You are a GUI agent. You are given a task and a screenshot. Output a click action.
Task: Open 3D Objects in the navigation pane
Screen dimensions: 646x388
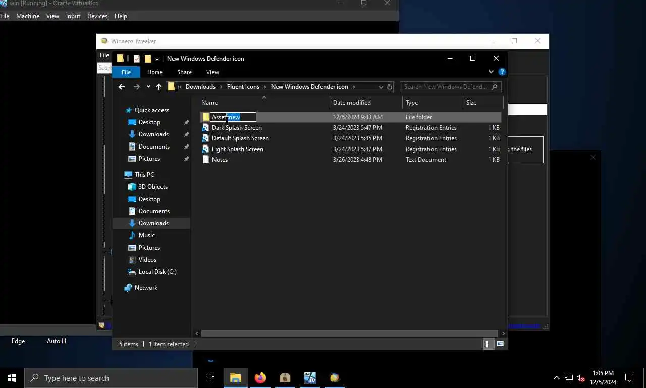pyautogui.click(x=153, y=187)
